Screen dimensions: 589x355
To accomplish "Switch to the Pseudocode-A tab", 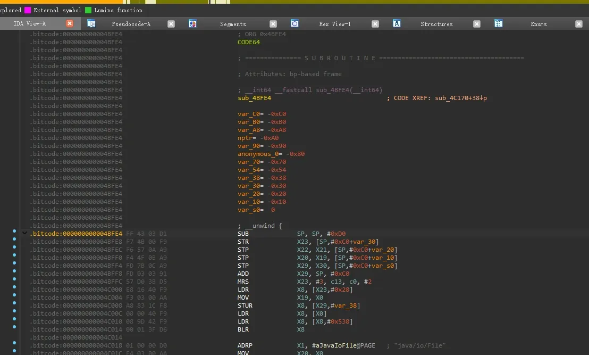I will [131, 24].
